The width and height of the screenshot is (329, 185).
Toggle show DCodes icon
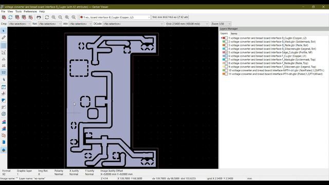point(4,114)
